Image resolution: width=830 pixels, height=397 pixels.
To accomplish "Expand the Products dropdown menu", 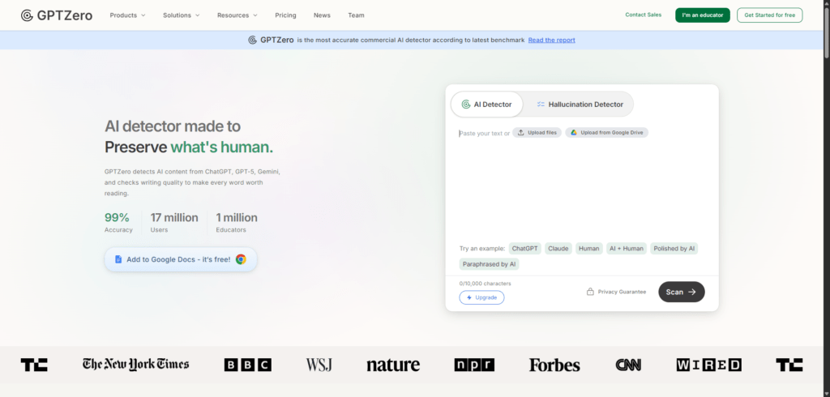I will [x=127, y=15].
